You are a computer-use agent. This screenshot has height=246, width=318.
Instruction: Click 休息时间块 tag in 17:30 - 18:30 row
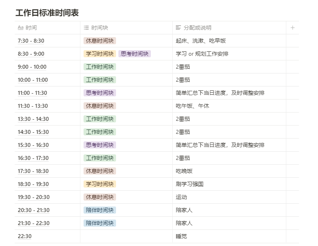[x=99, y=171]
